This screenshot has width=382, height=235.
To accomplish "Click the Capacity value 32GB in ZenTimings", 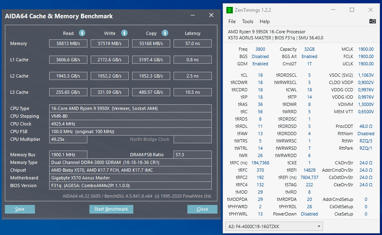I will tap(309, 49).
